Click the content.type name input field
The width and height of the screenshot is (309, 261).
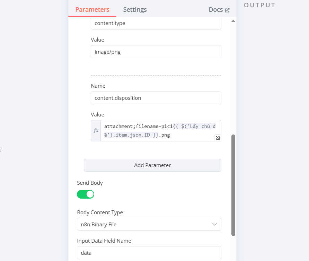click(x=156, y=23)
